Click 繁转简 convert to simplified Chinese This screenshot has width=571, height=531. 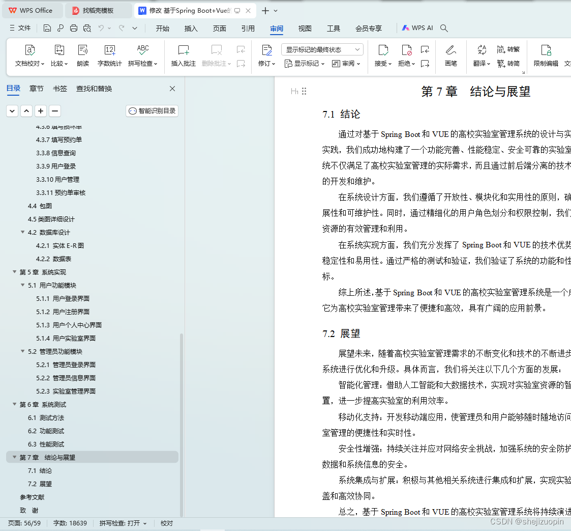tap(508, 64)
